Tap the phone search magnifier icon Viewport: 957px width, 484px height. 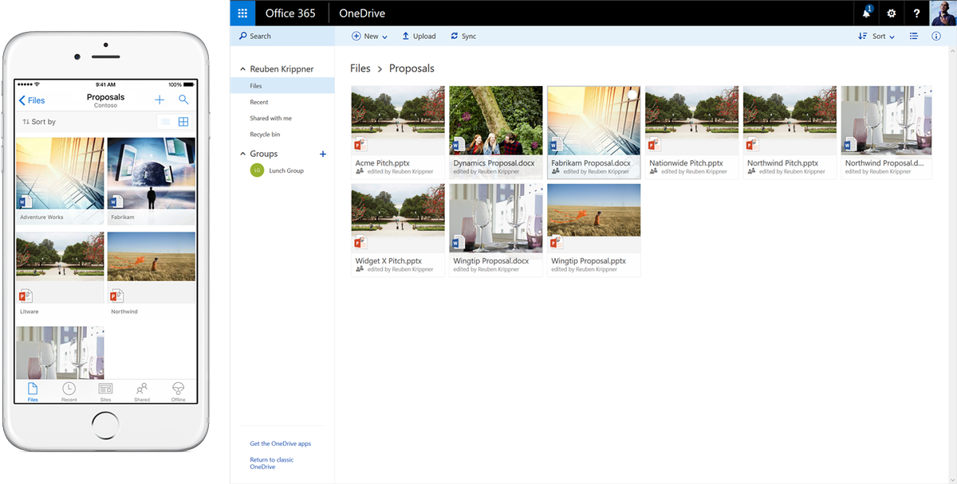click(x=183, y=100)
